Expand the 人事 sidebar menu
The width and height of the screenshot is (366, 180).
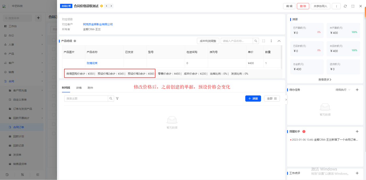coord(22,45)
